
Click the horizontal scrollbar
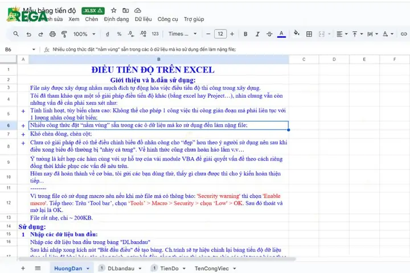[x=157, y=259]
